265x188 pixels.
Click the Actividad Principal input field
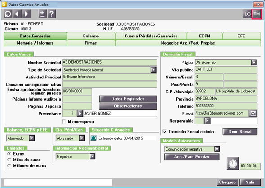(109, 77)
